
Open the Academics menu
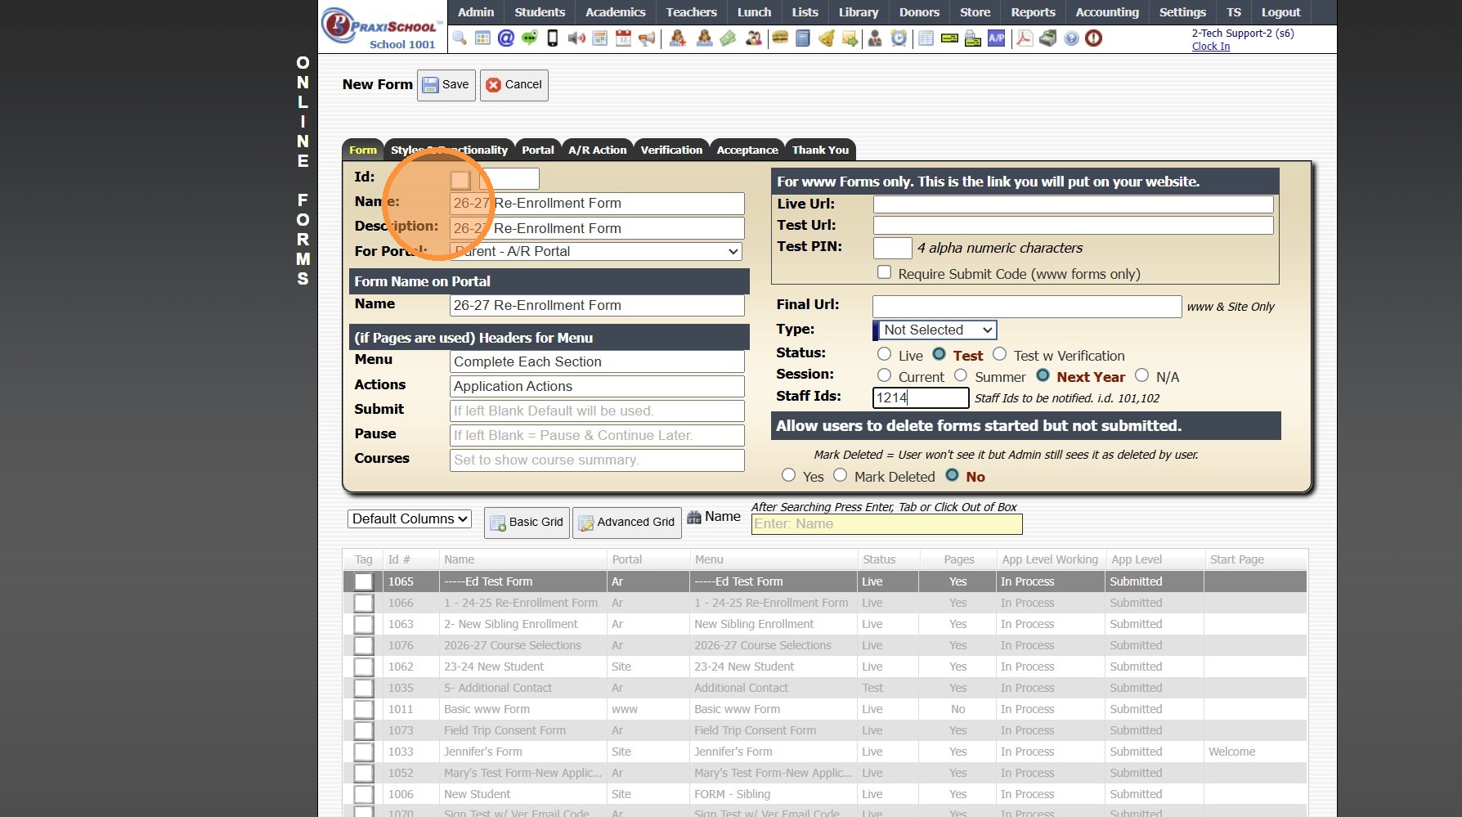point(616,12)
